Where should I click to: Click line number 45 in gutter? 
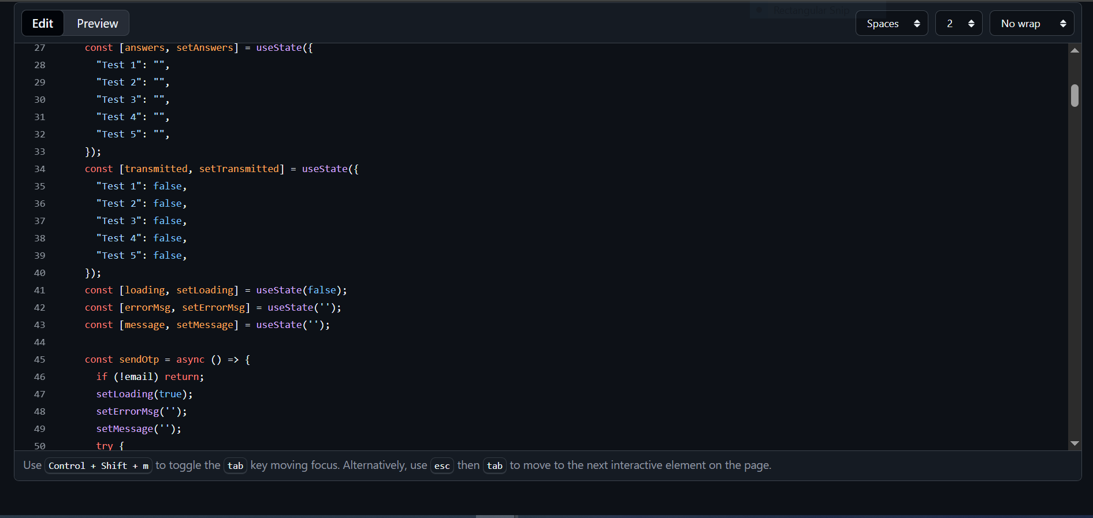39,360
